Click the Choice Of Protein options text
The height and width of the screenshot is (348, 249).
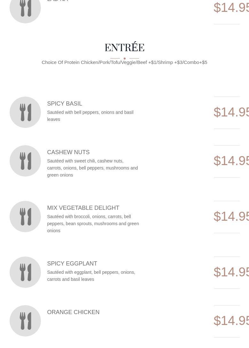[124, 63]
